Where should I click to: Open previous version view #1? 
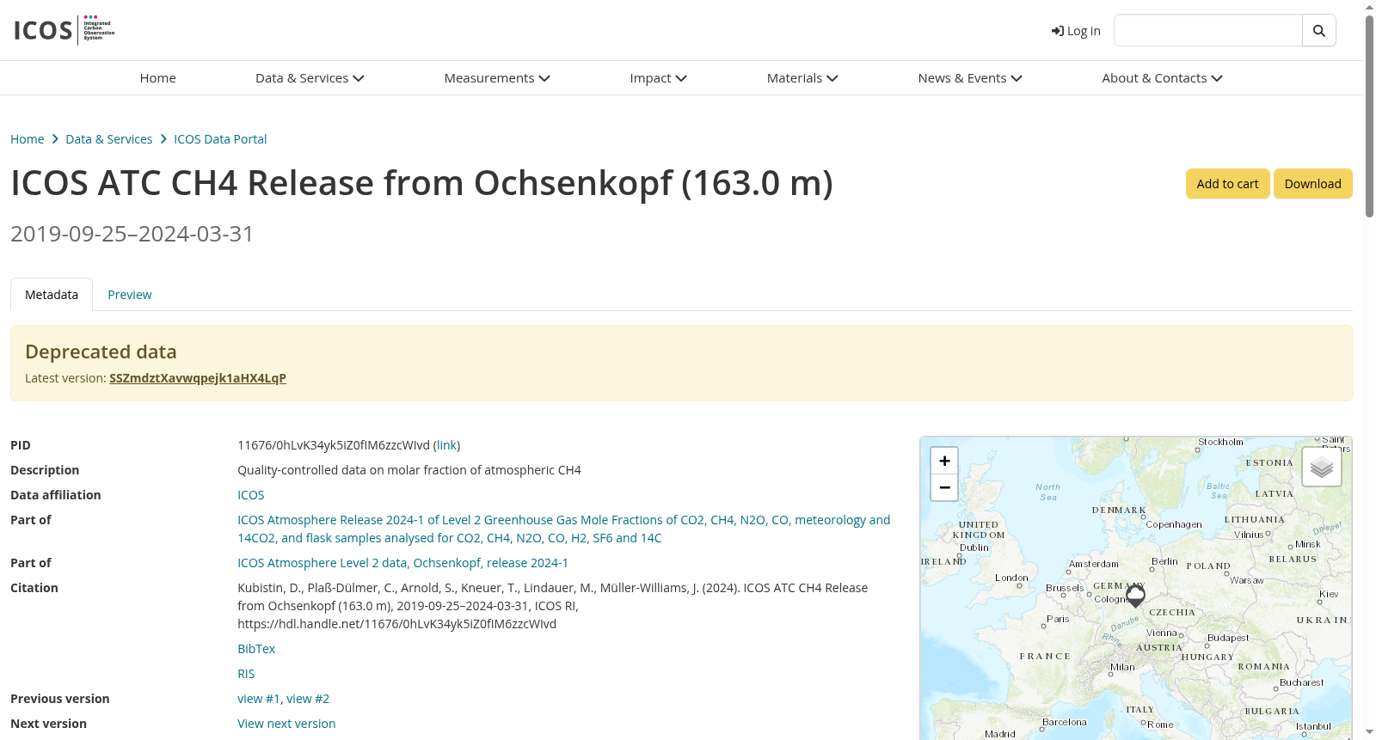pos(259,699)
